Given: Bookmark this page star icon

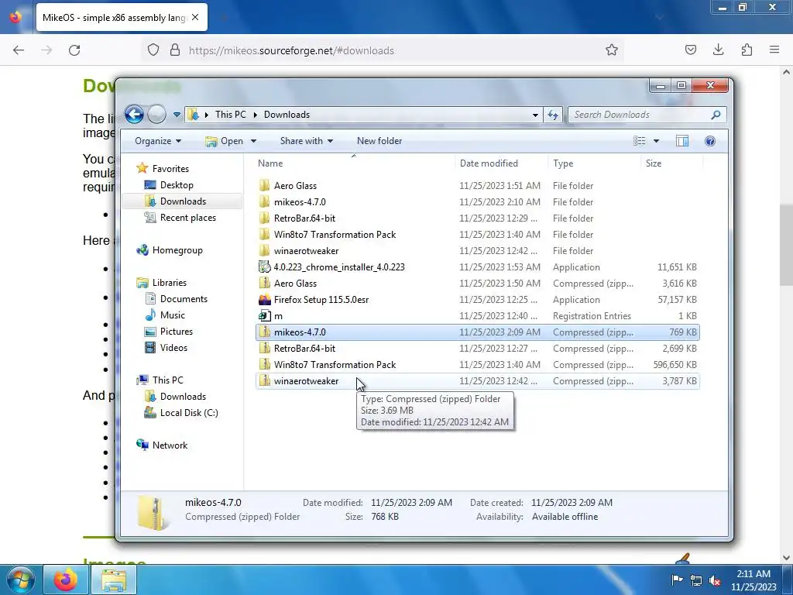Looking at the screenshot, I should (x=612, y=50).
